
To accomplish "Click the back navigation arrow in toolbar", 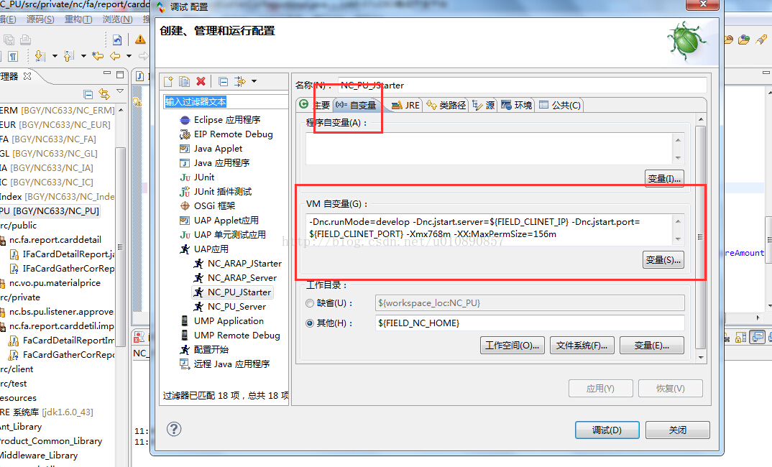I will point(115,56).
